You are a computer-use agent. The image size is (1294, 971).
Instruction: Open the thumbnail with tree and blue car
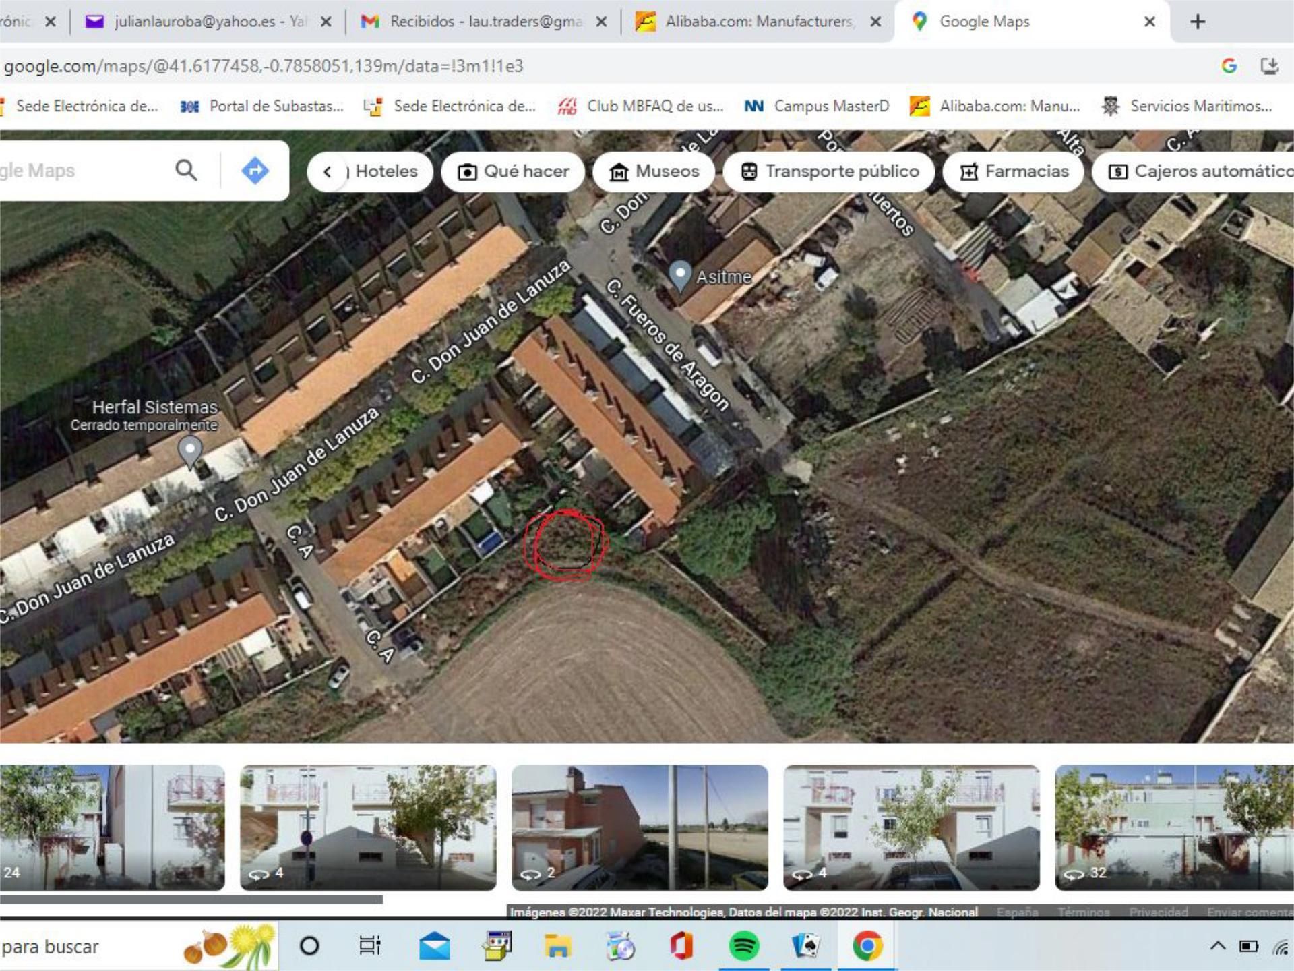(x=911, y=827)
